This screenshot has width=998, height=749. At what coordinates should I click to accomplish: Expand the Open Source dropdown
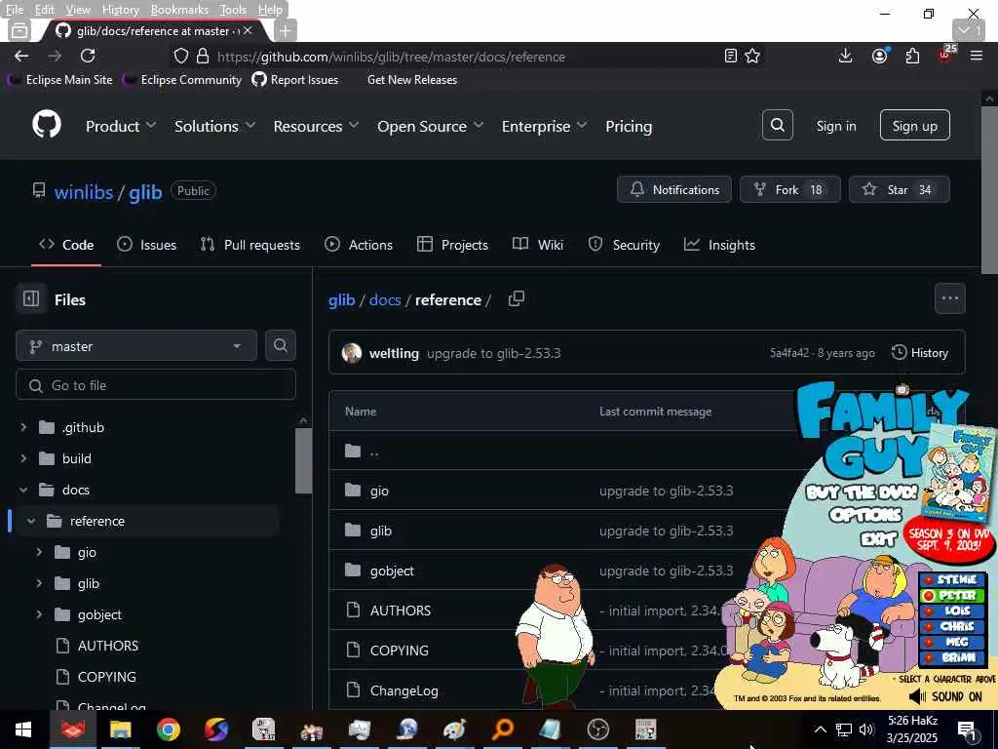tap(430, 126)
